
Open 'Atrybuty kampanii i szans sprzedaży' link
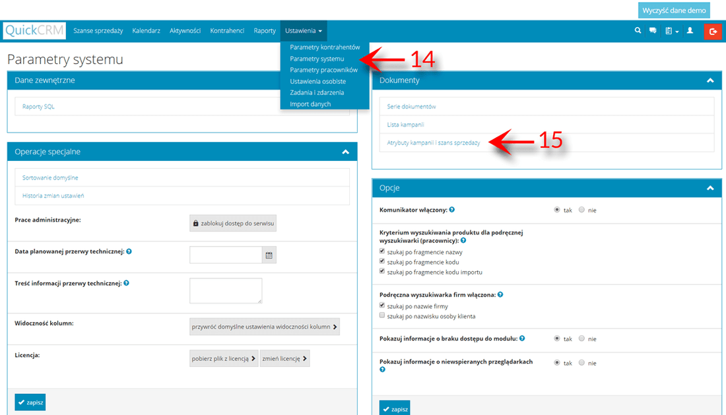point(434,143)
